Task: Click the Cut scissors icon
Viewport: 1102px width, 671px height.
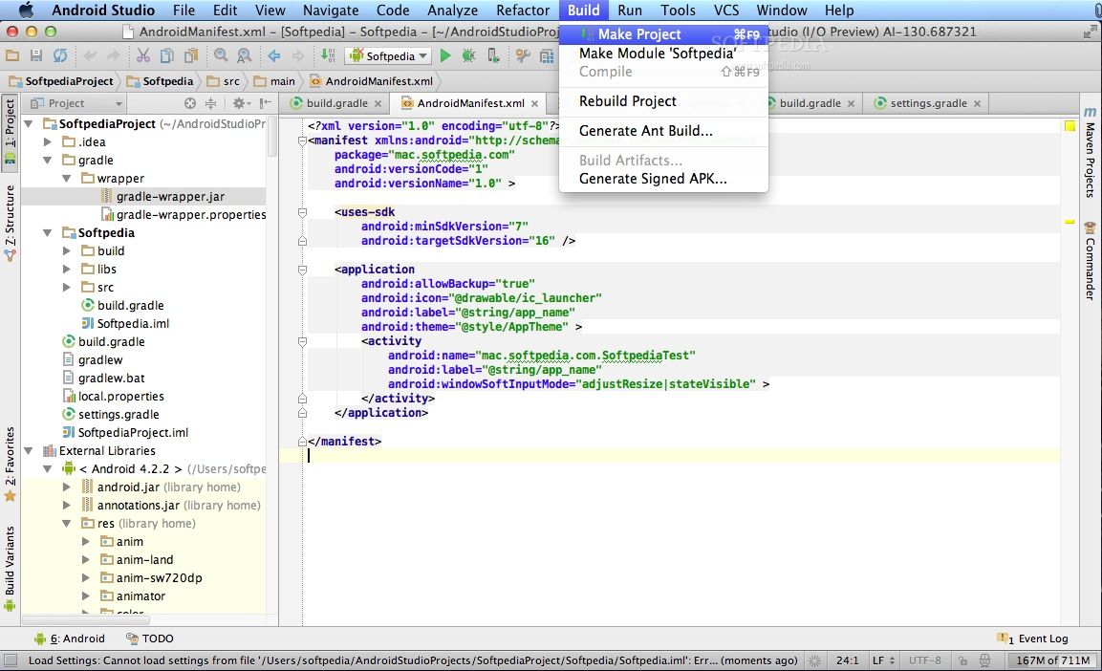Action: [x=143, y=55]
